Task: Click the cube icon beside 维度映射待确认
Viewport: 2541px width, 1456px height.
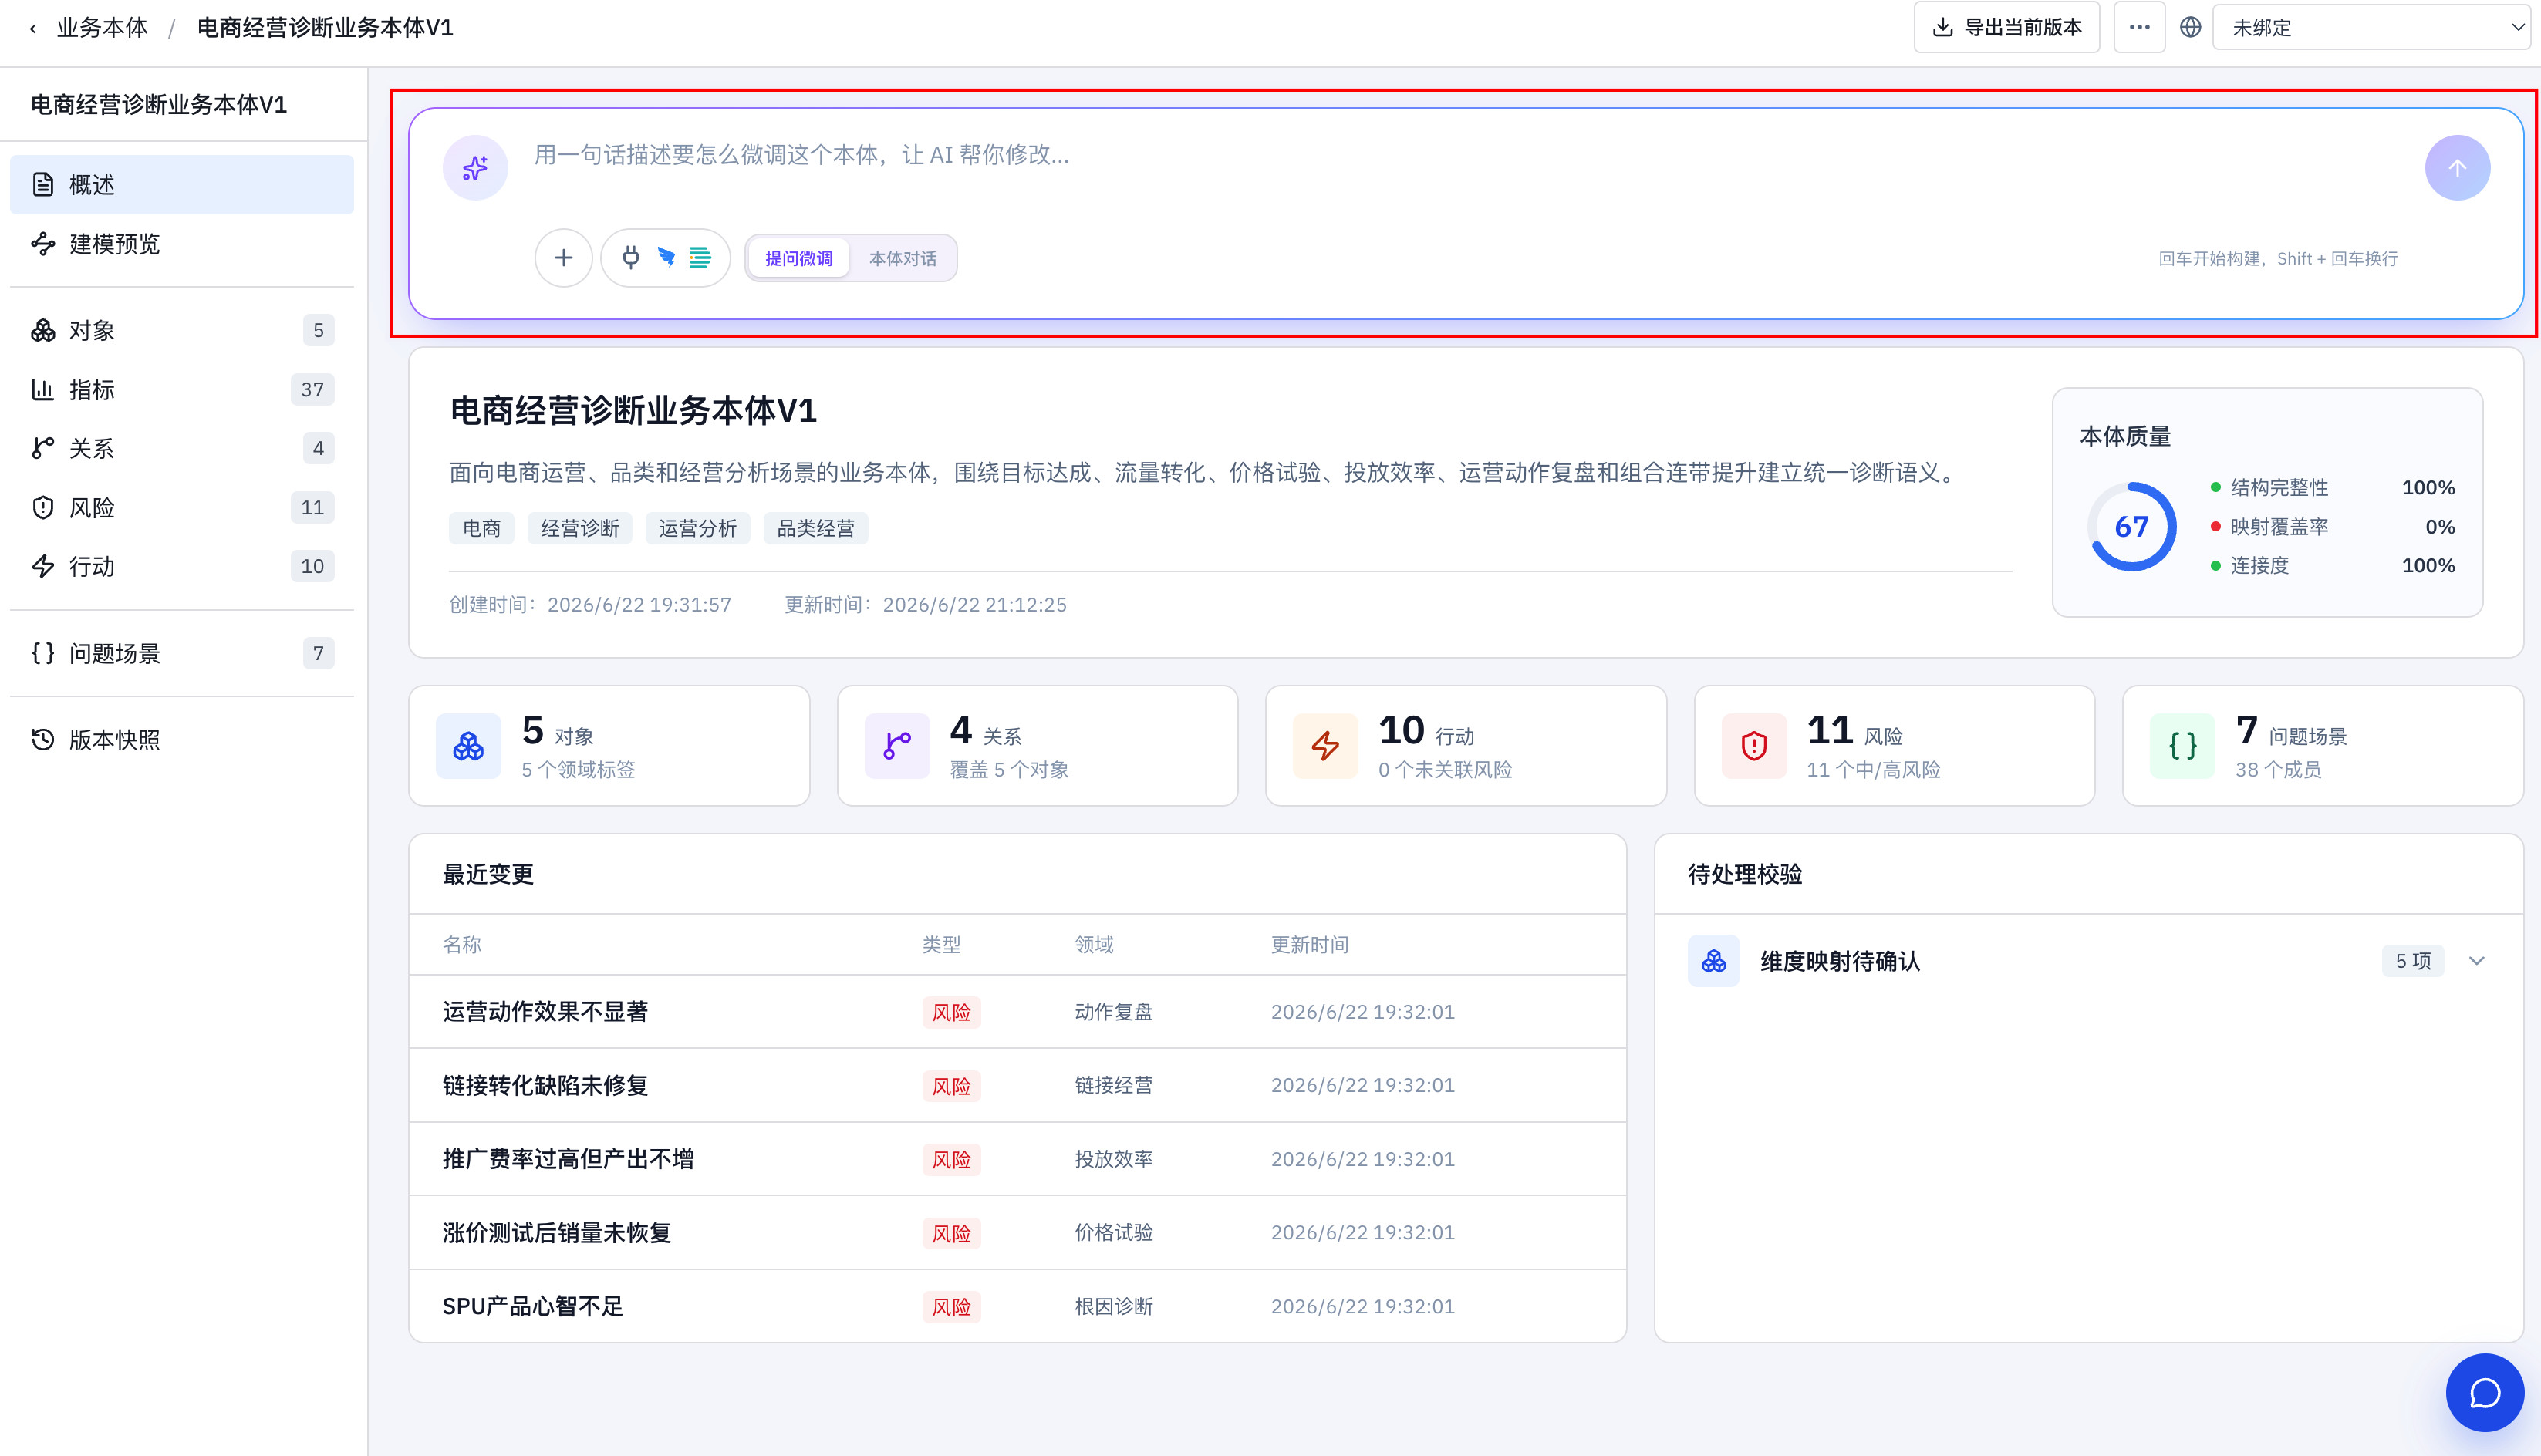Action: point(1714,961)
